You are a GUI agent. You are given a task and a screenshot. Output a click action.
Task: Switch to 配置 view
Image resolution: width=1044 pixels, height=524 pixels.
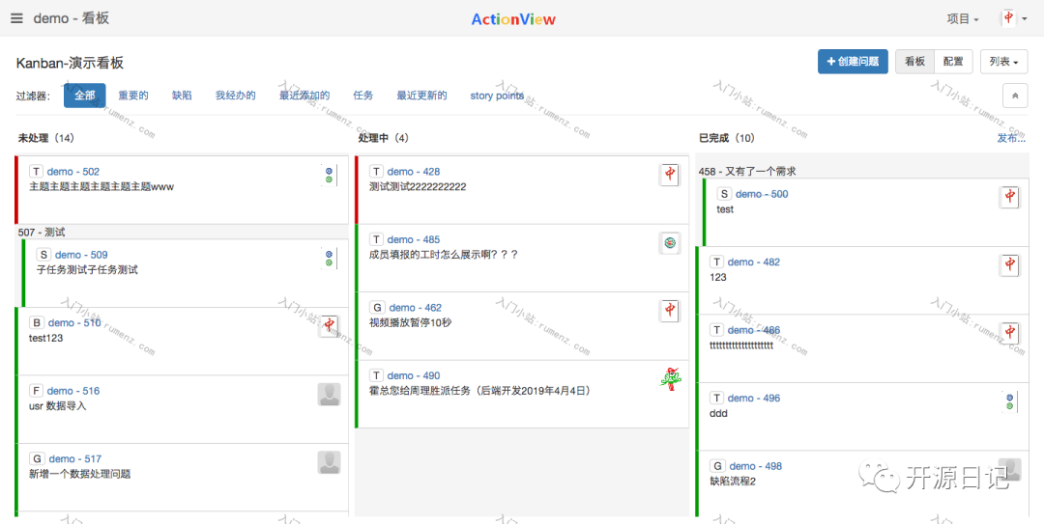pyautogui.click(x=953, y=61)
